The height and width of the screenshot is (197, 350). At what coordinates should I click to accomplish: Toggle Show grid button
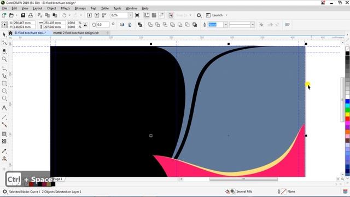click(x=154, y=15)
